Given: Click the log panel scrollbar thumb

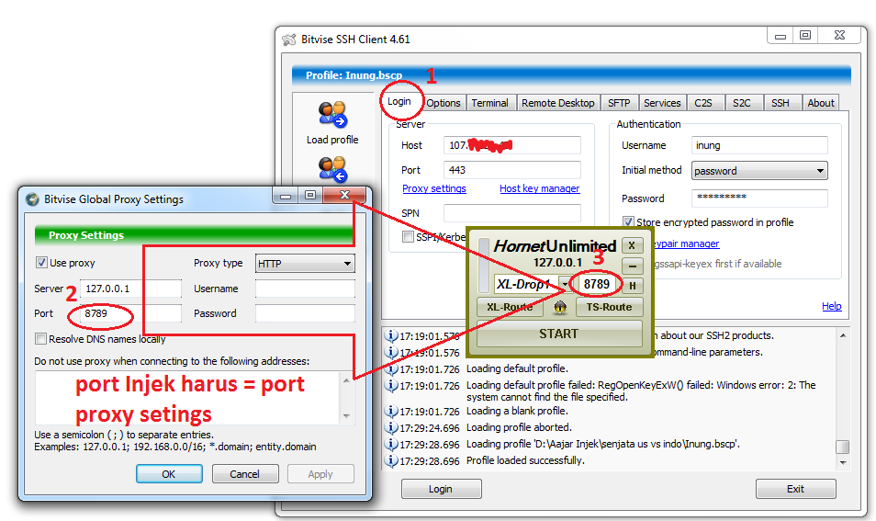Looking at the screenshot, I should [843, 447].
